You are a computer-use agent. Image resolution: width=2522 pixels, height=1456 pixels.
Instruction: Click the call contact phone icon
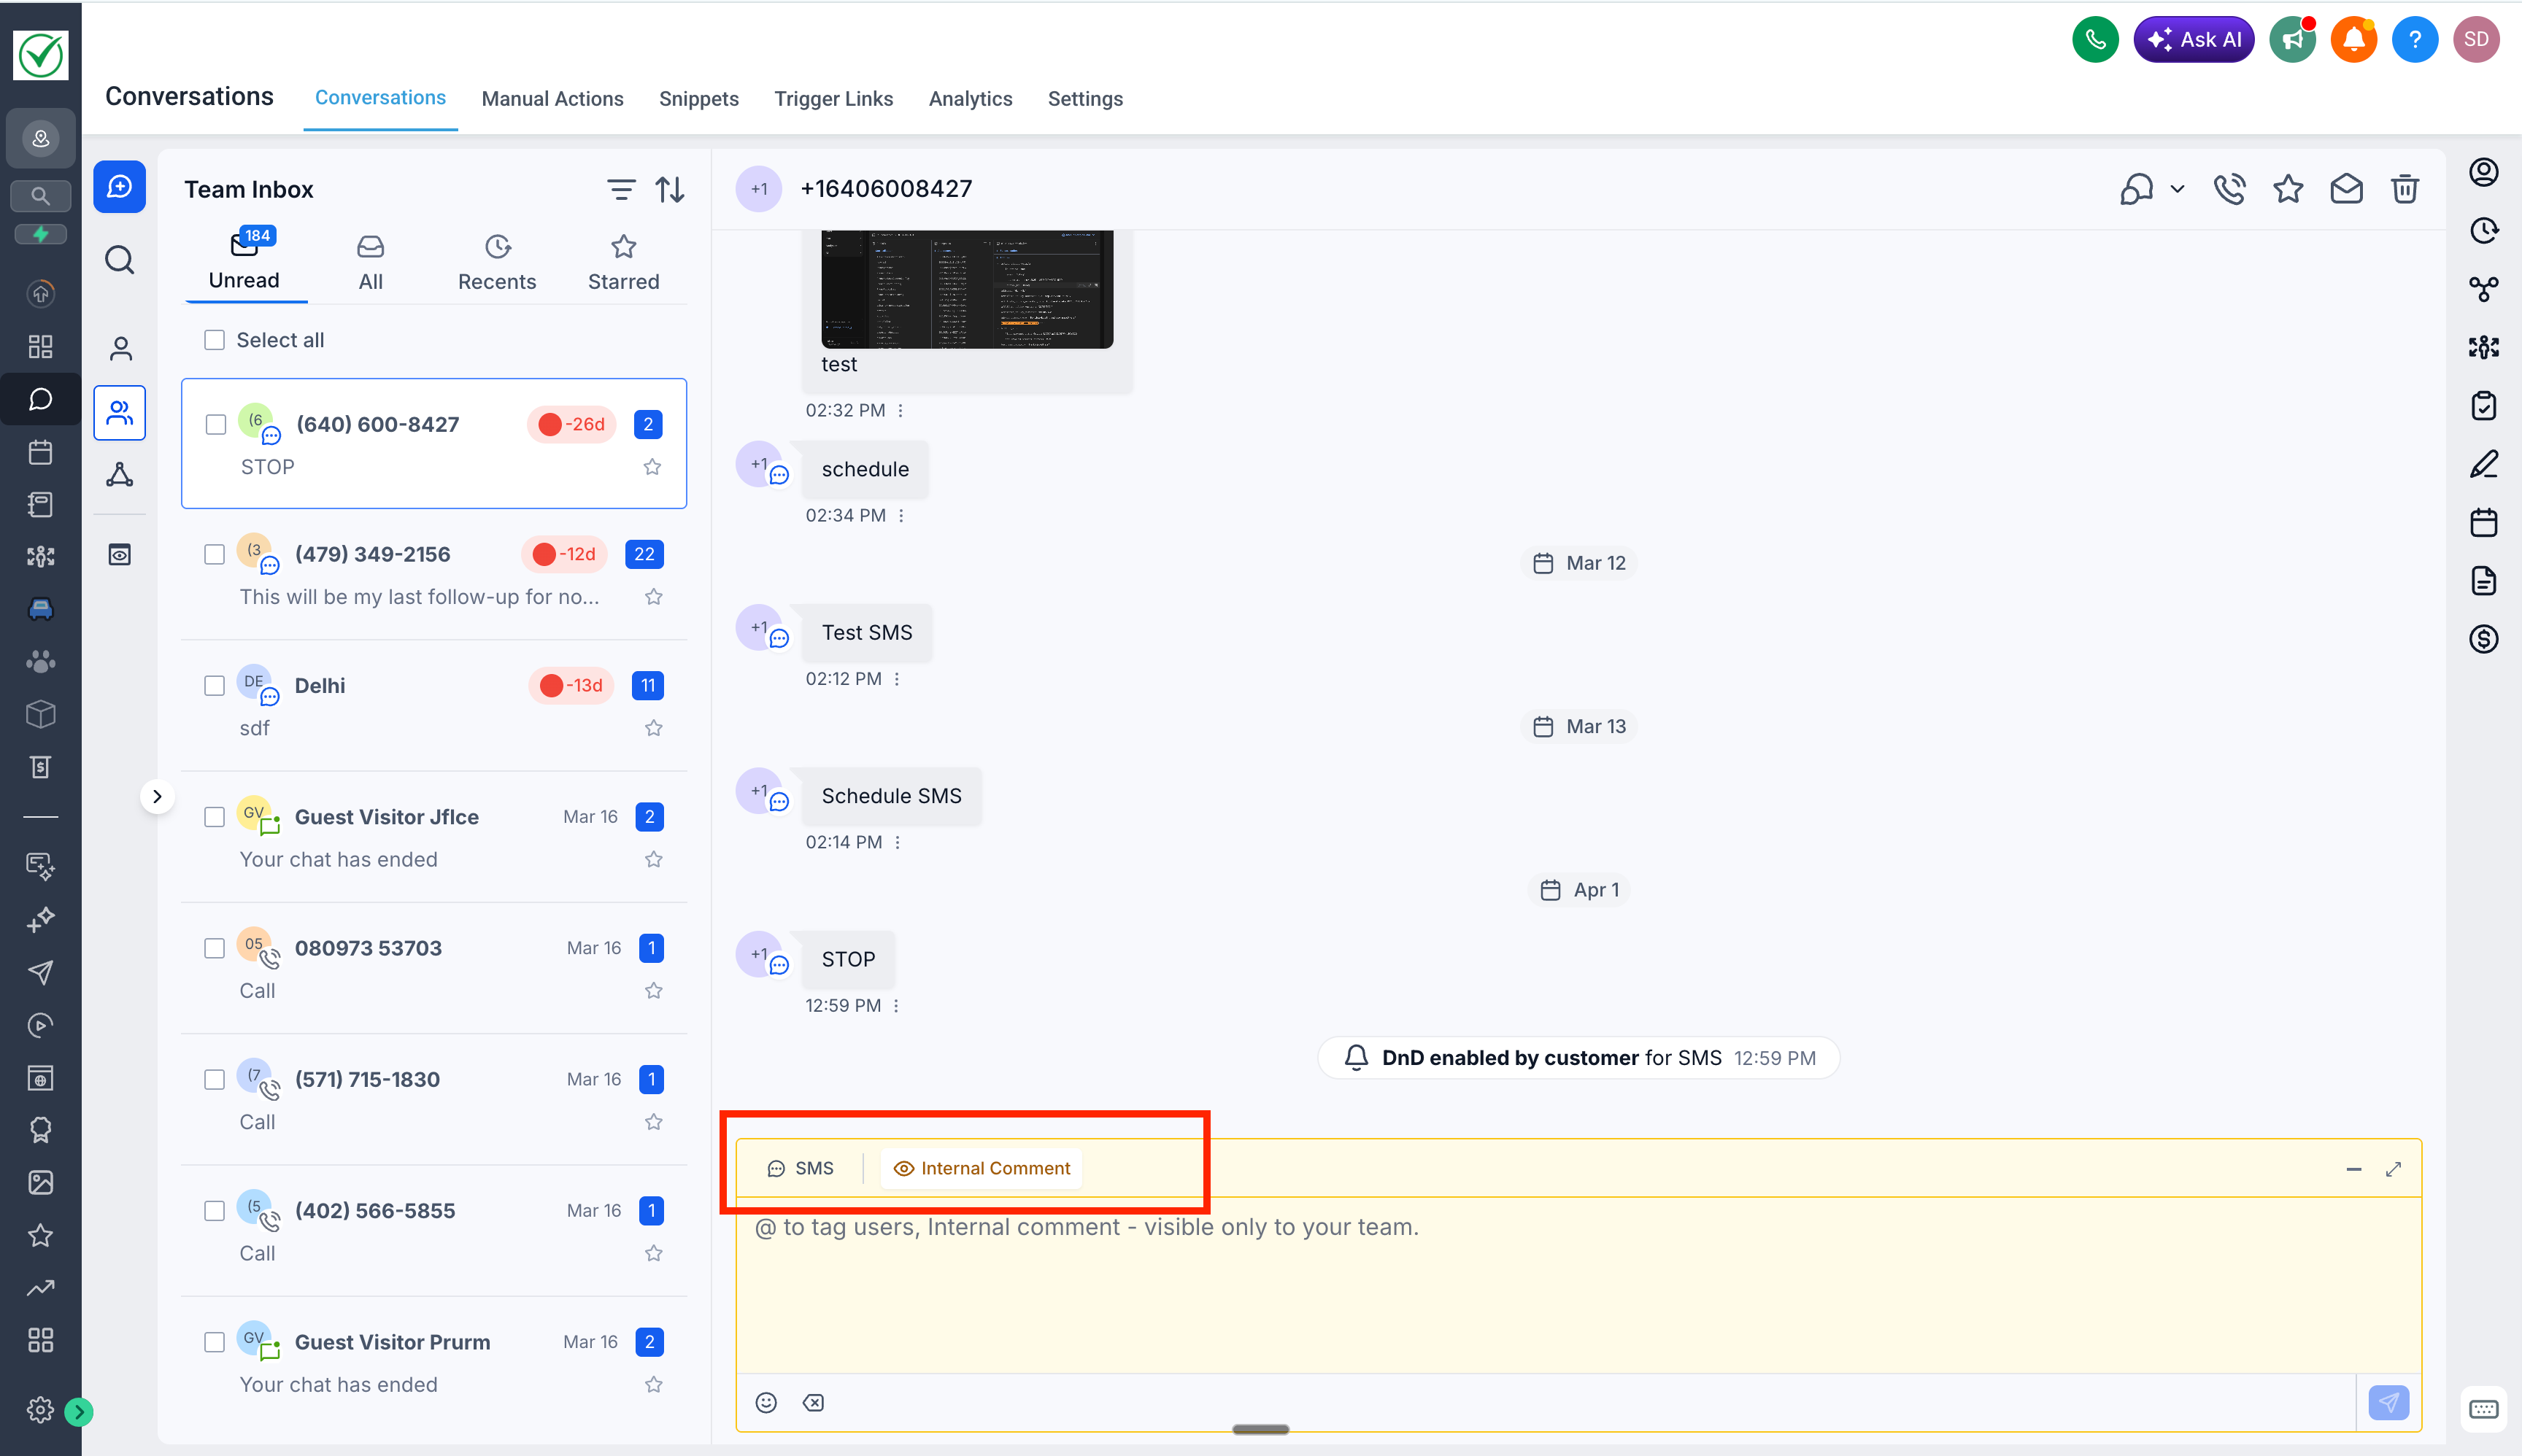(x=2229, y=188)
